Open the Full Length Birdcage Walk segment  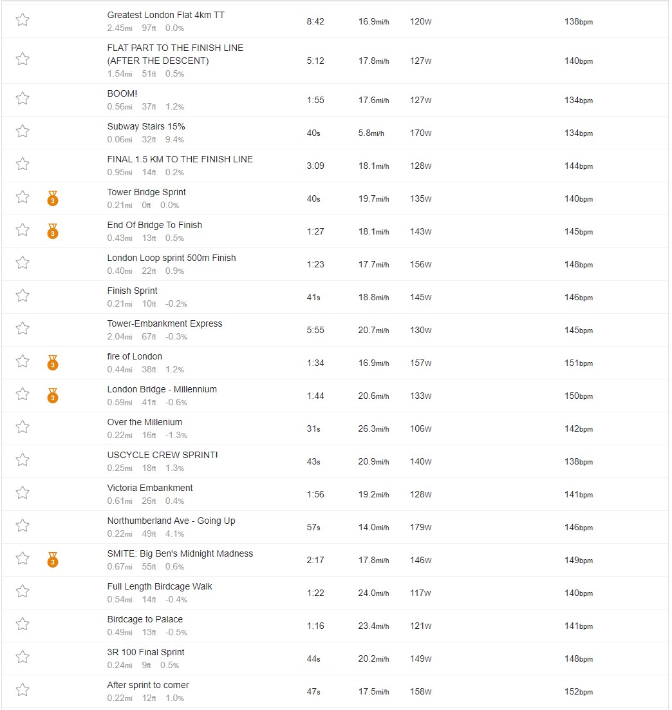[x=160, y=586]
